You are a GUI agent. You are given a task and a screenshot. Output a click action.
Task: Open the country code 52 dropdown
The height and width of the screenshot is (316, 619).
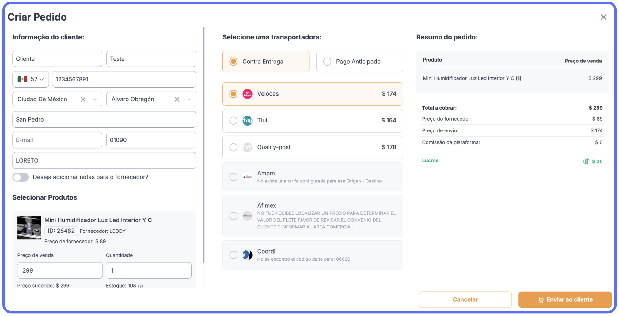click(31, 79)
